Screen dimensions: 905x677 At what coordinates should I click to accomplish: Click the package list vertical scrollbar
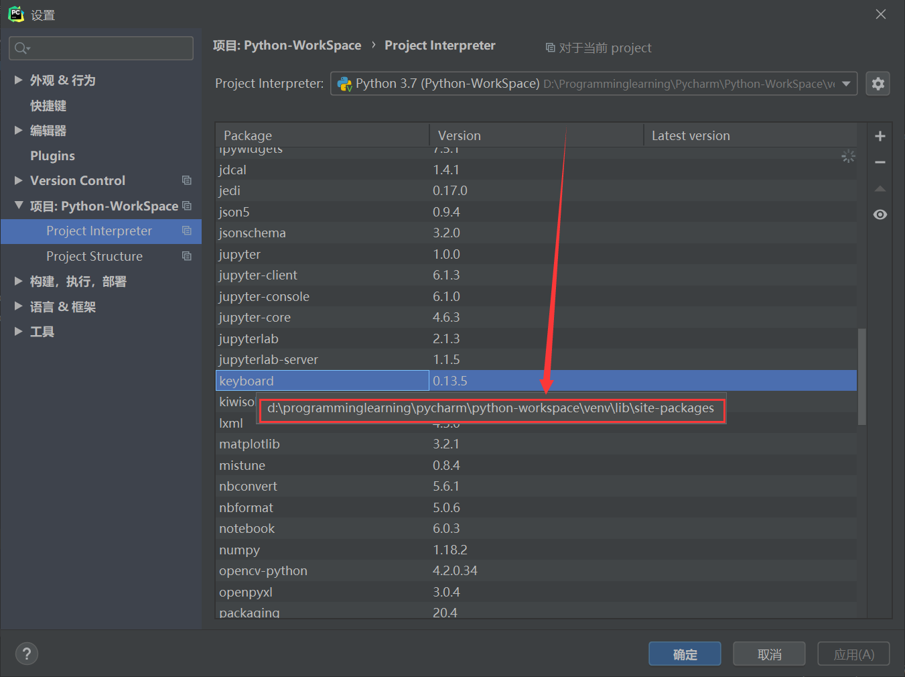862,376
